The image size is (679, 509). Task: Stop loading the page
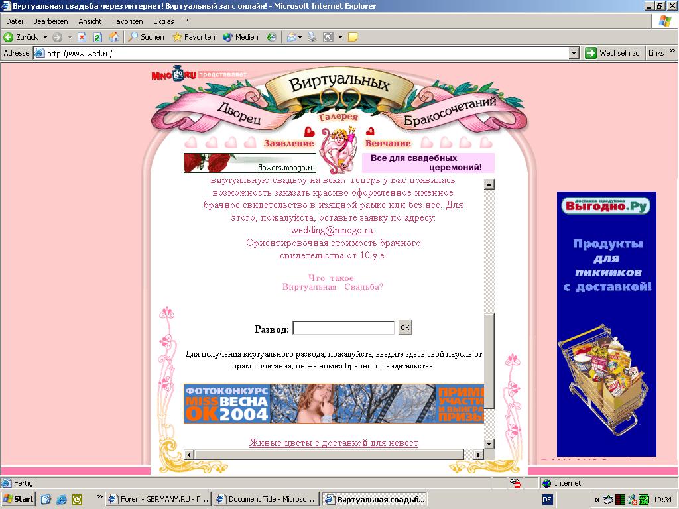coord(82,37)
